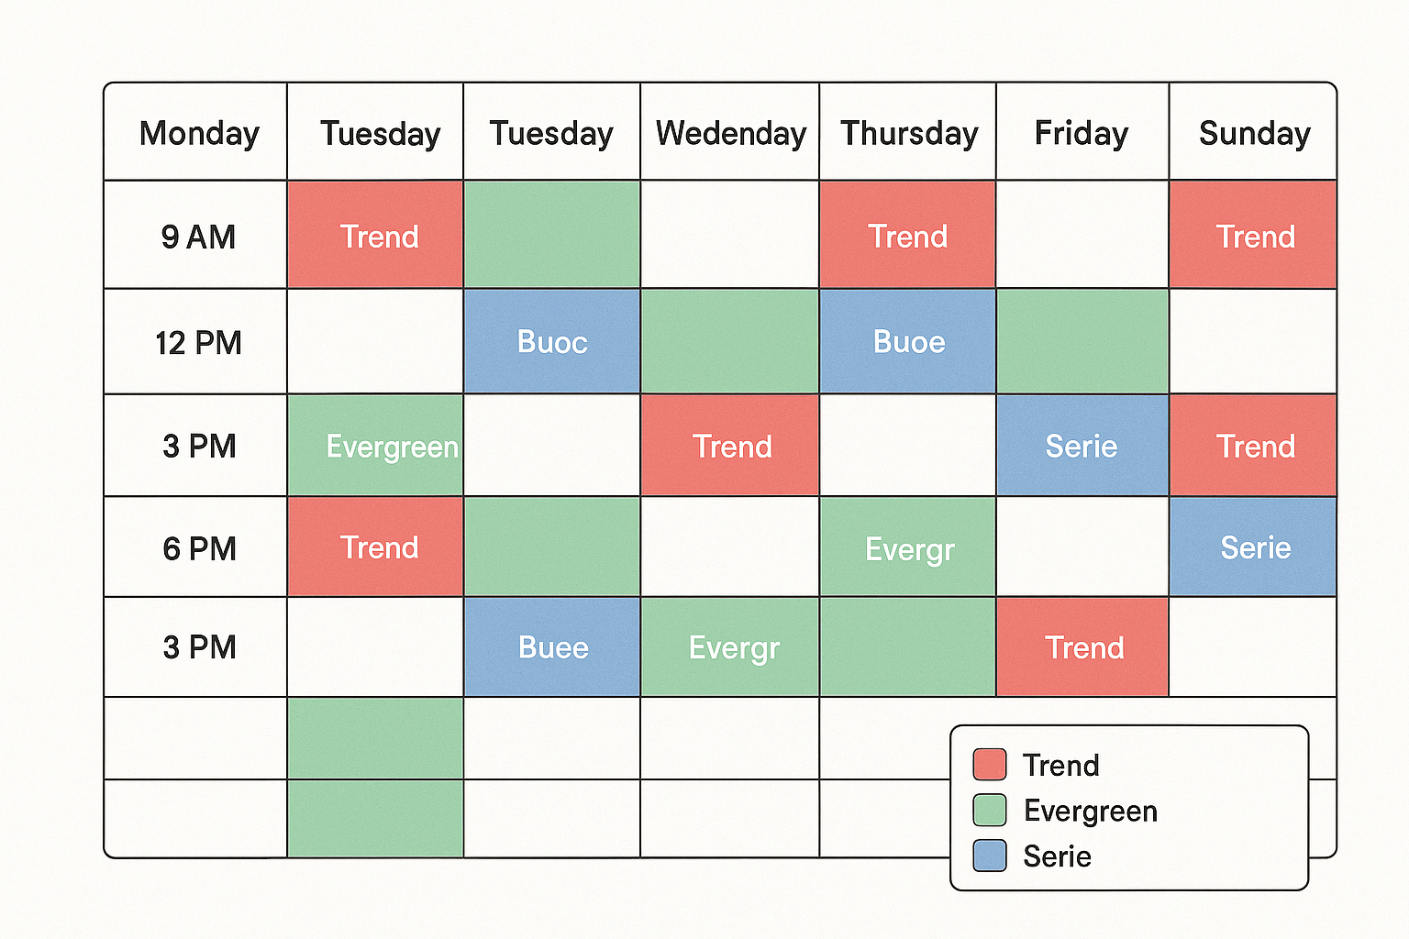The height and width of the screenshot is (939, 1409).
Task: Select the Thursday column header
Action: 908,134
